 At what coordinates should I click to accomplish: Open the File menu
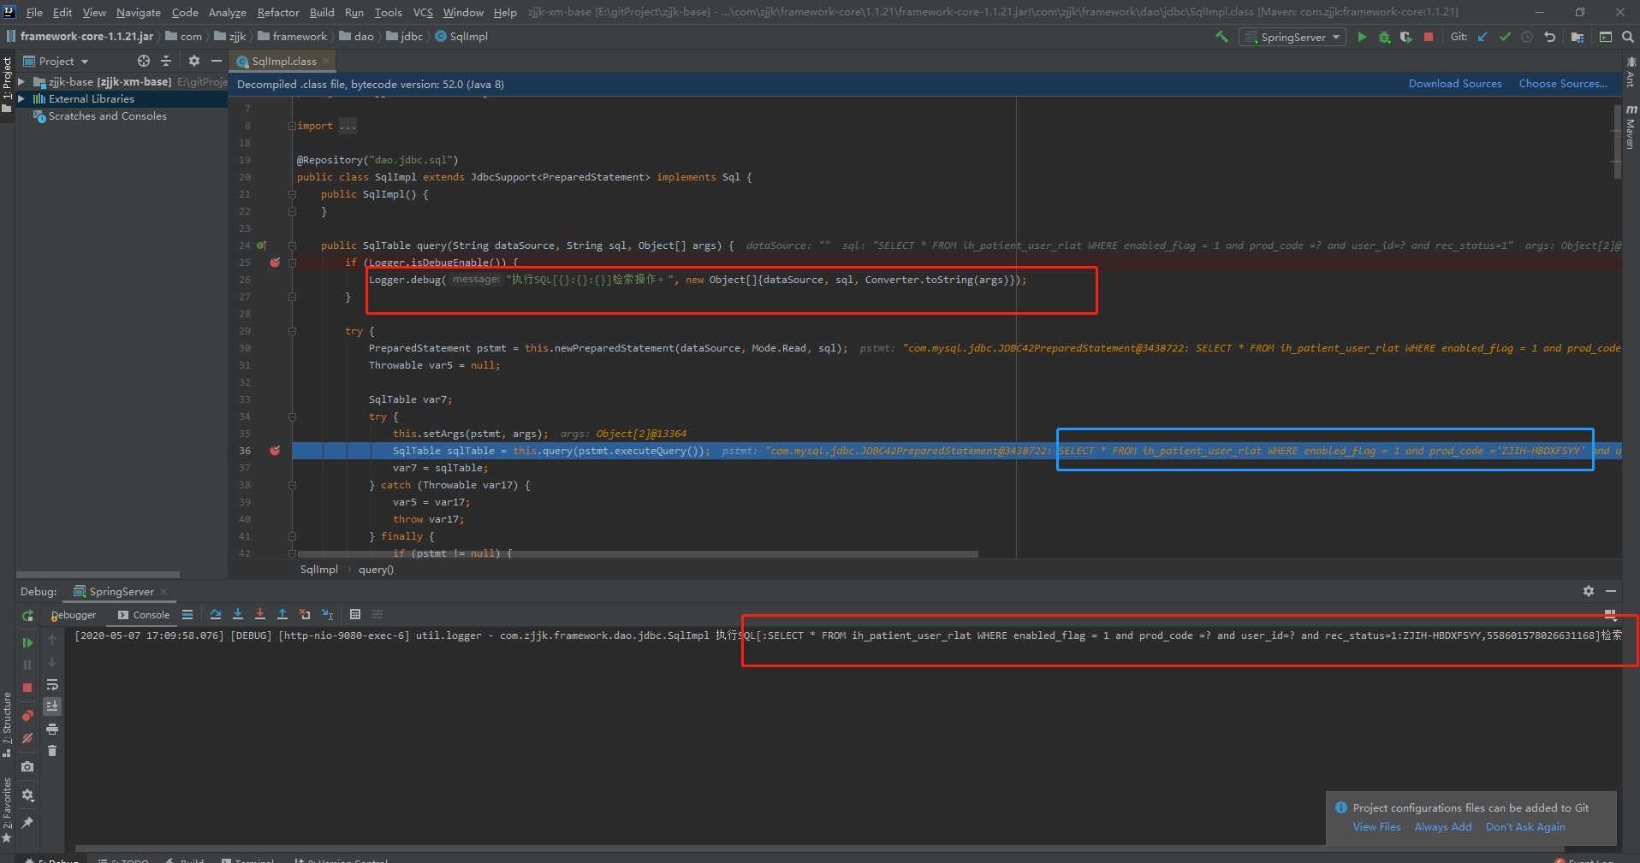point(34,12)
